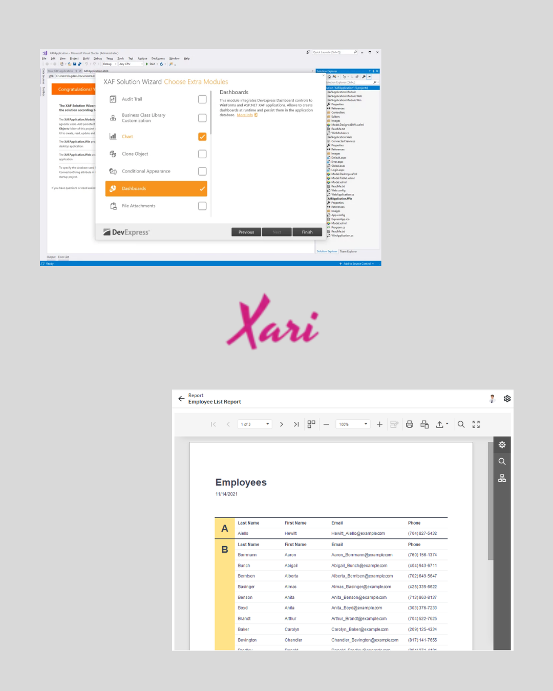Image resolution: width=553 pixels, height=691 pixels.
Task: Click the Finish button in wizard
Action: [307, 232]
